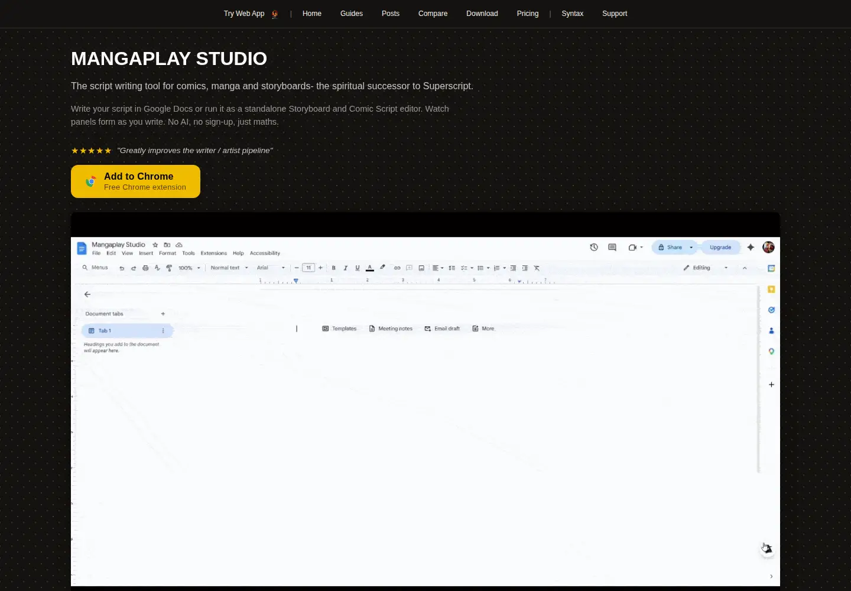Click the Gemini sparkle icon beside Upgrade
Screen dimensions: 851x591
(751, 247)
